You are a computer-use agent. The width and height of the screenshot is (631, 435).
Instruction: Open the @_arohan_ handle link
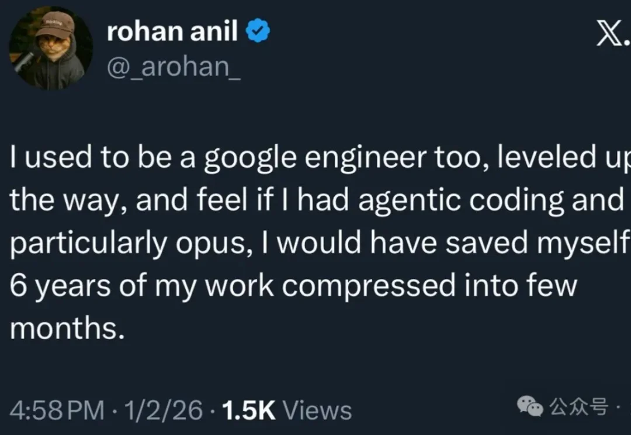pos(173,67)
